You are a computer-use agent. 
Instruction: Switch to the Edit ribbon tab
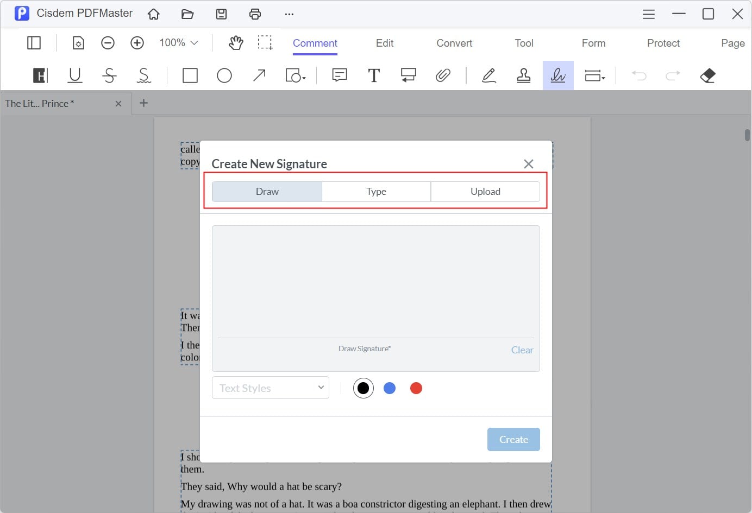[x=384, y=43]
